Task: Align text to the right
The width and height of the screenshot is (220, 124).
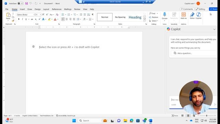Action: (70, 19)
